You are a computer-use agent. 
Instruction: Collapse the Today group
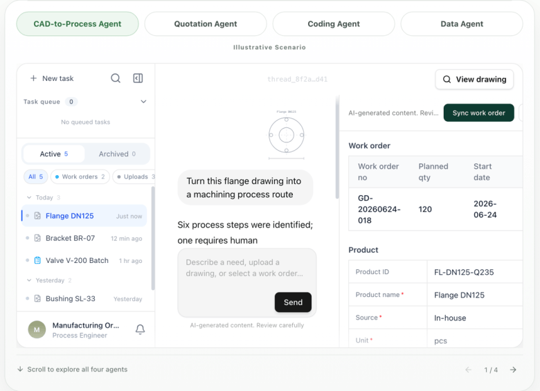pos(29,197)
